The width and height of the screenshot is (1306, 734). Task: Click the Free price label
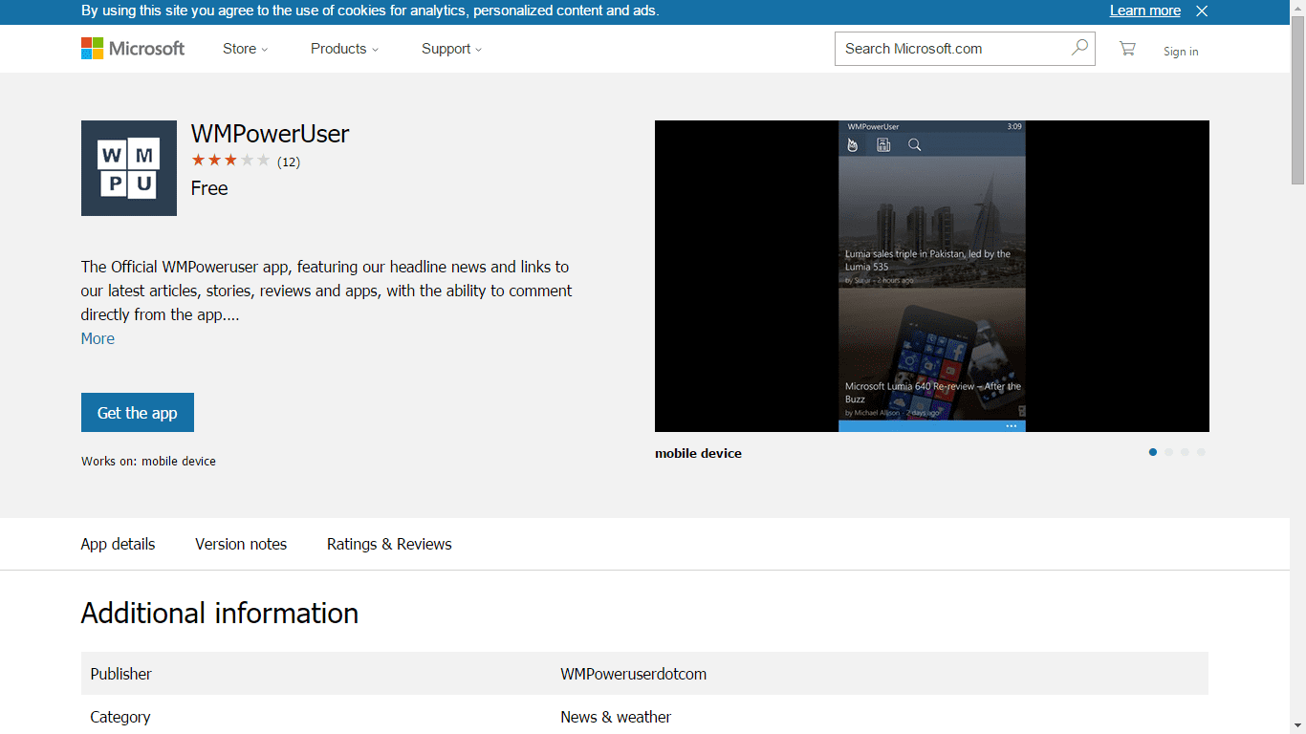[209, 188]
